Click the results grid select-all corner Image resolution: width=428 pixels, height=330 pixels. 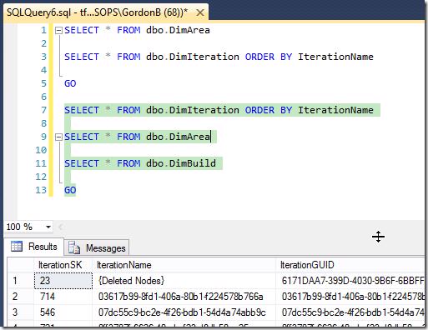[21, 265]
